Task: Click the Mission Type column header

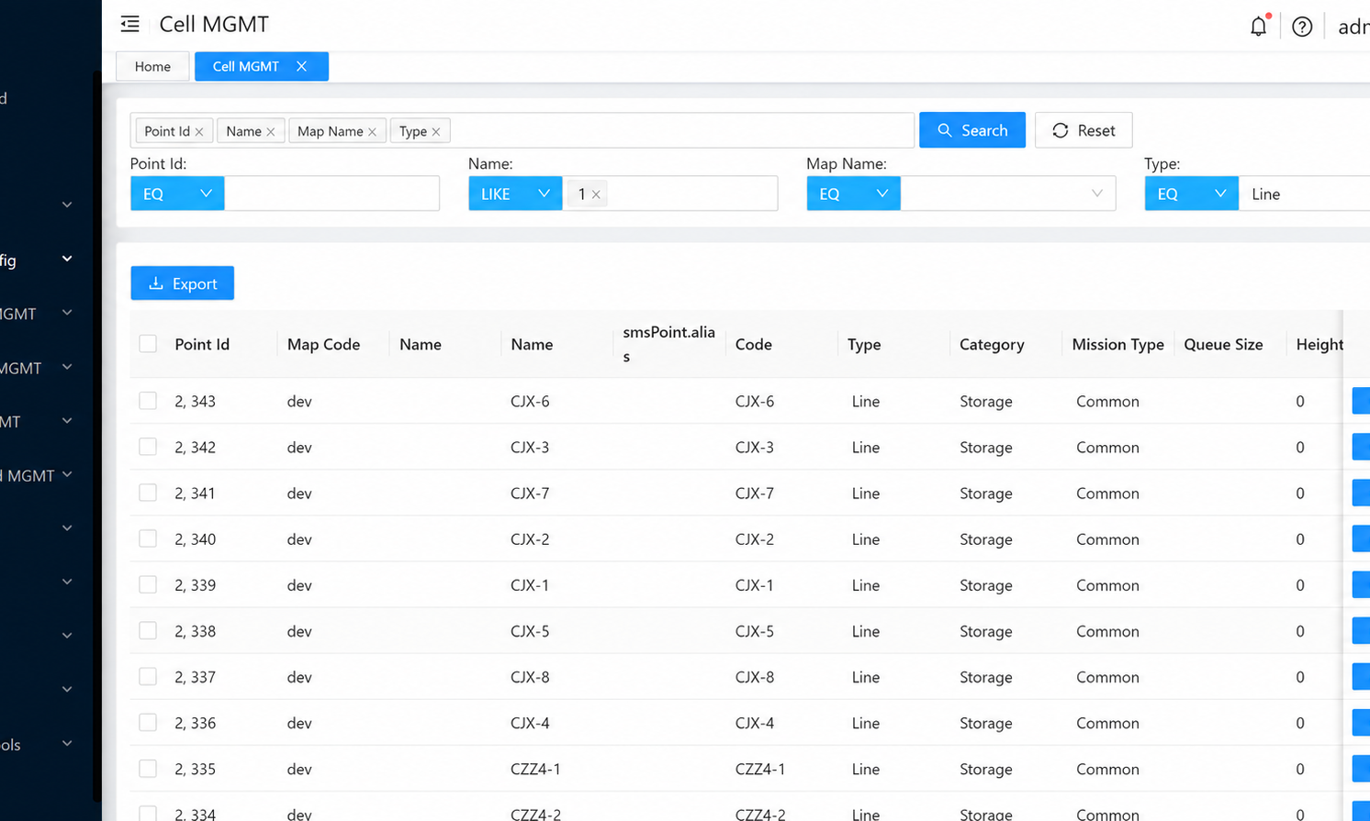Action: pyautogui.click(x=1117, y=344)
